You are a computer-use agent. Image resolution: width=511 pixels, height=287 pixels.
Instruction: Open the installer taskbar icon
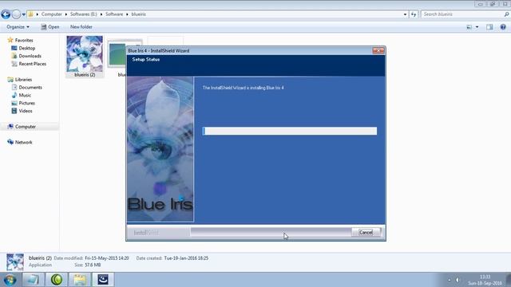point(103,280)
